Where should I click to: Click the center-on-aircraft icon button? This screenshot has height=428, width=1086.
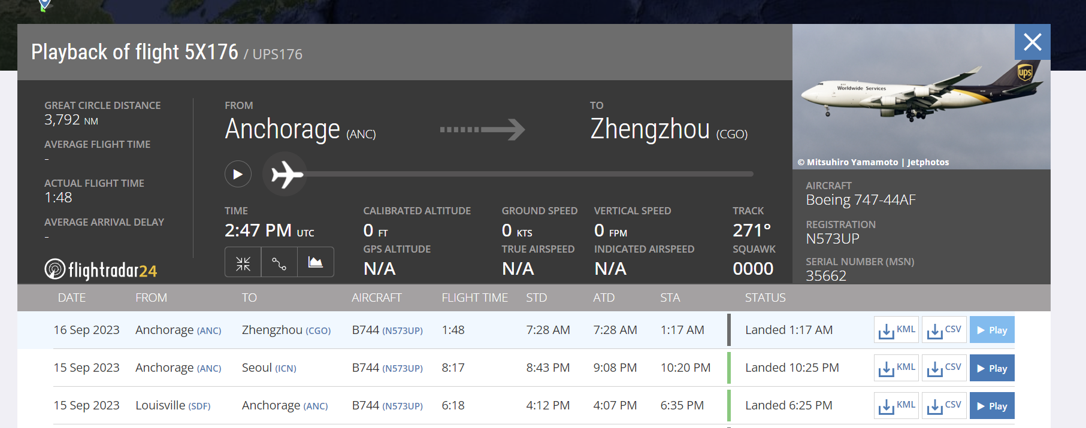[243, 262]
